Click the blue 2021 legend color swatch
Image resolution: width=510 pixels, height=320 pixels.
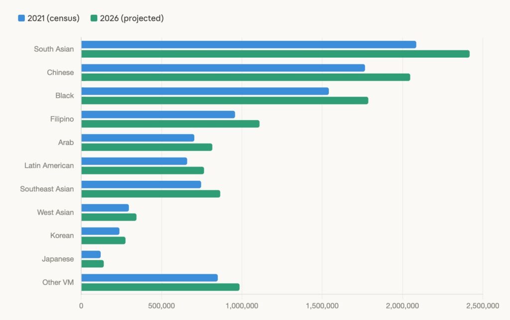click(21, 18)
